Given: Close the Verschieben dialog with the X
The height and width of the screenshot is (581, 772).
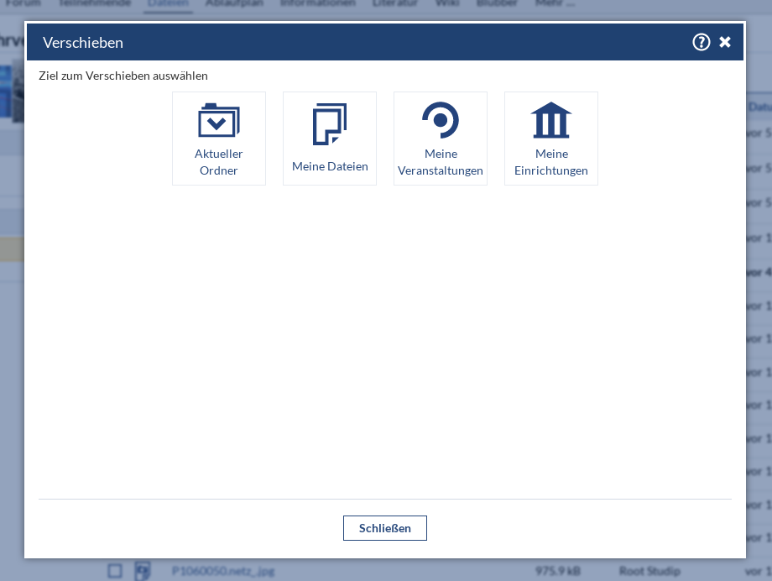Looking at the screenshot, I should pos(725,42).
